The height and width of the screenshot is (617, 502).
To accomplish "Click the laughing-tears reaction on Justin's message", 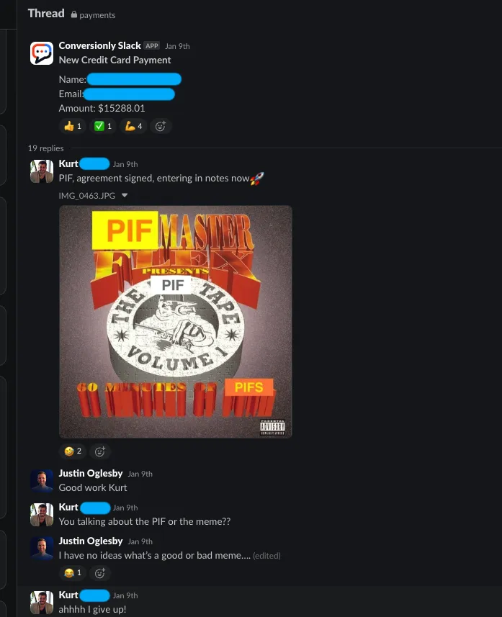I will click(73, 573).
